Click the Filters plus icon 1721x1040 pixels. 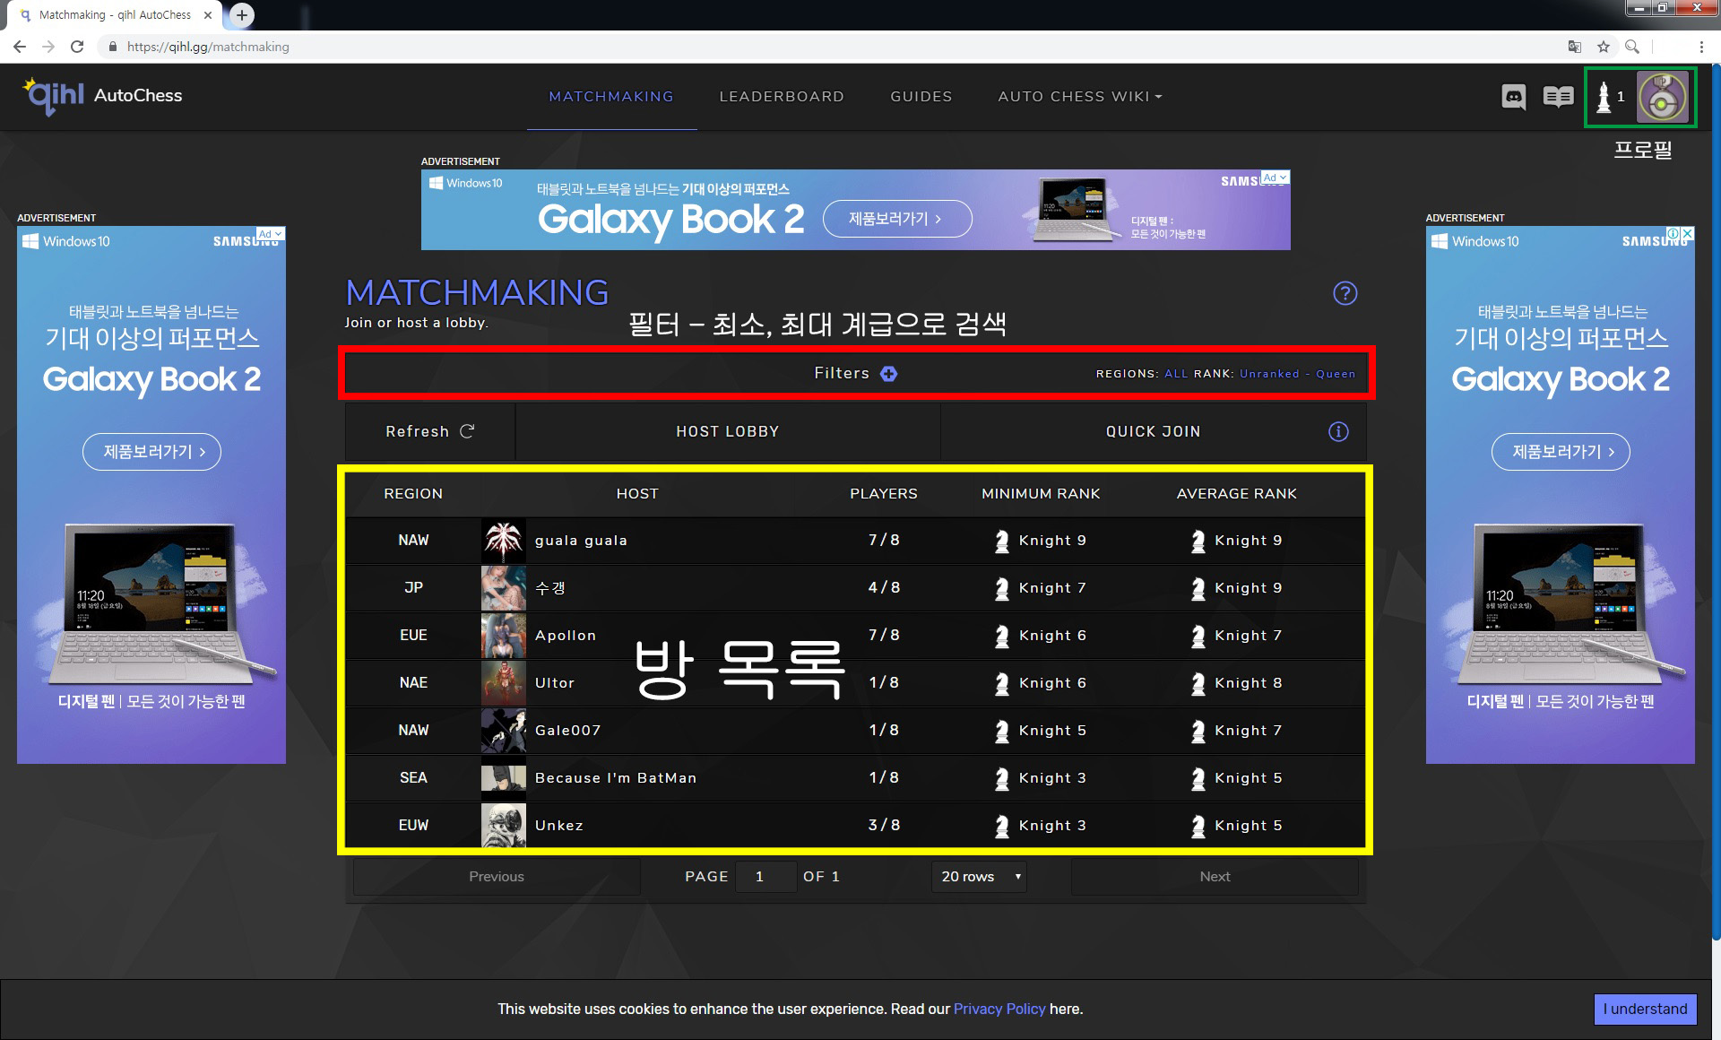(888, 374)
